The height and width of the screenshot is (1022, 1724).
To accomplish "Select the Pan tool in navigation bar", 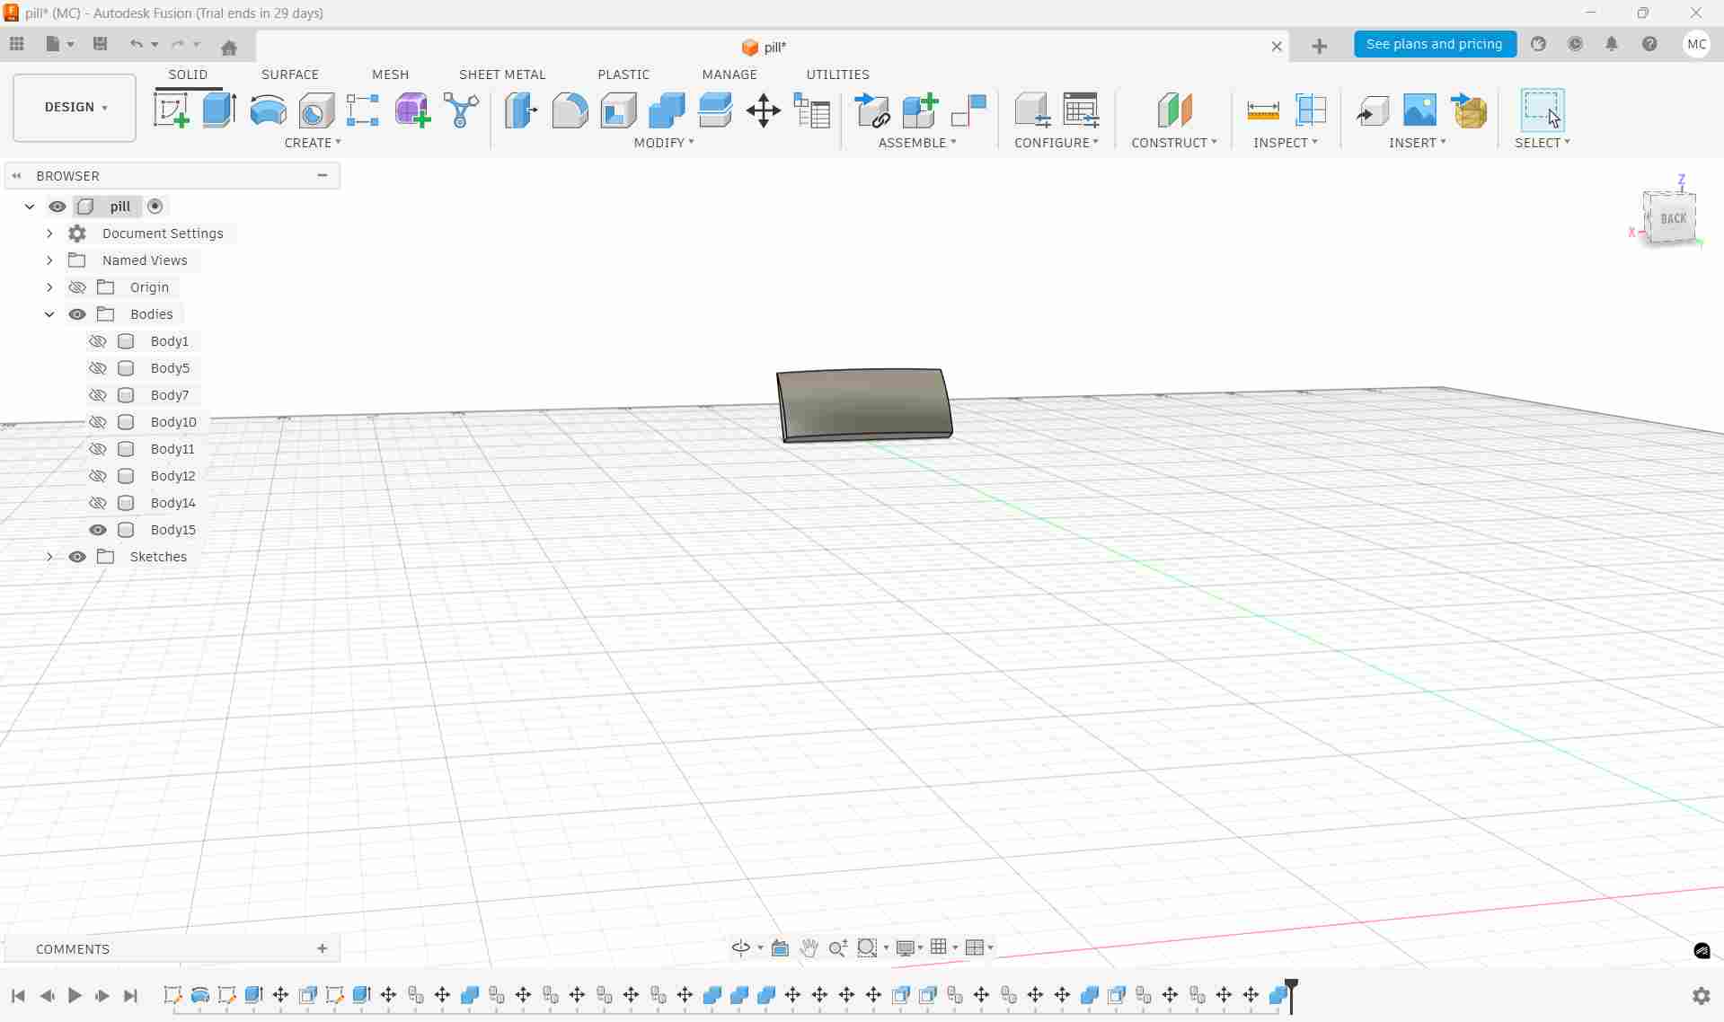I will [809, 948].
